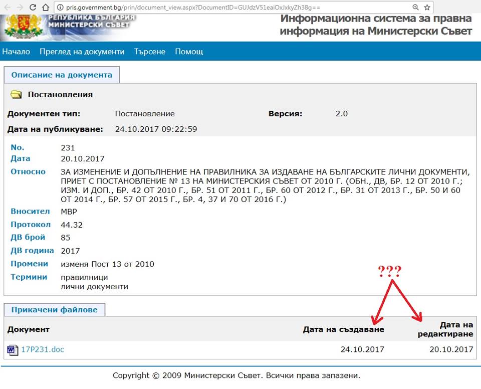This screenshot has height=389, width=481.
Task: Click the Word file icon beside 17P231.doc
Action: point(13,350)
